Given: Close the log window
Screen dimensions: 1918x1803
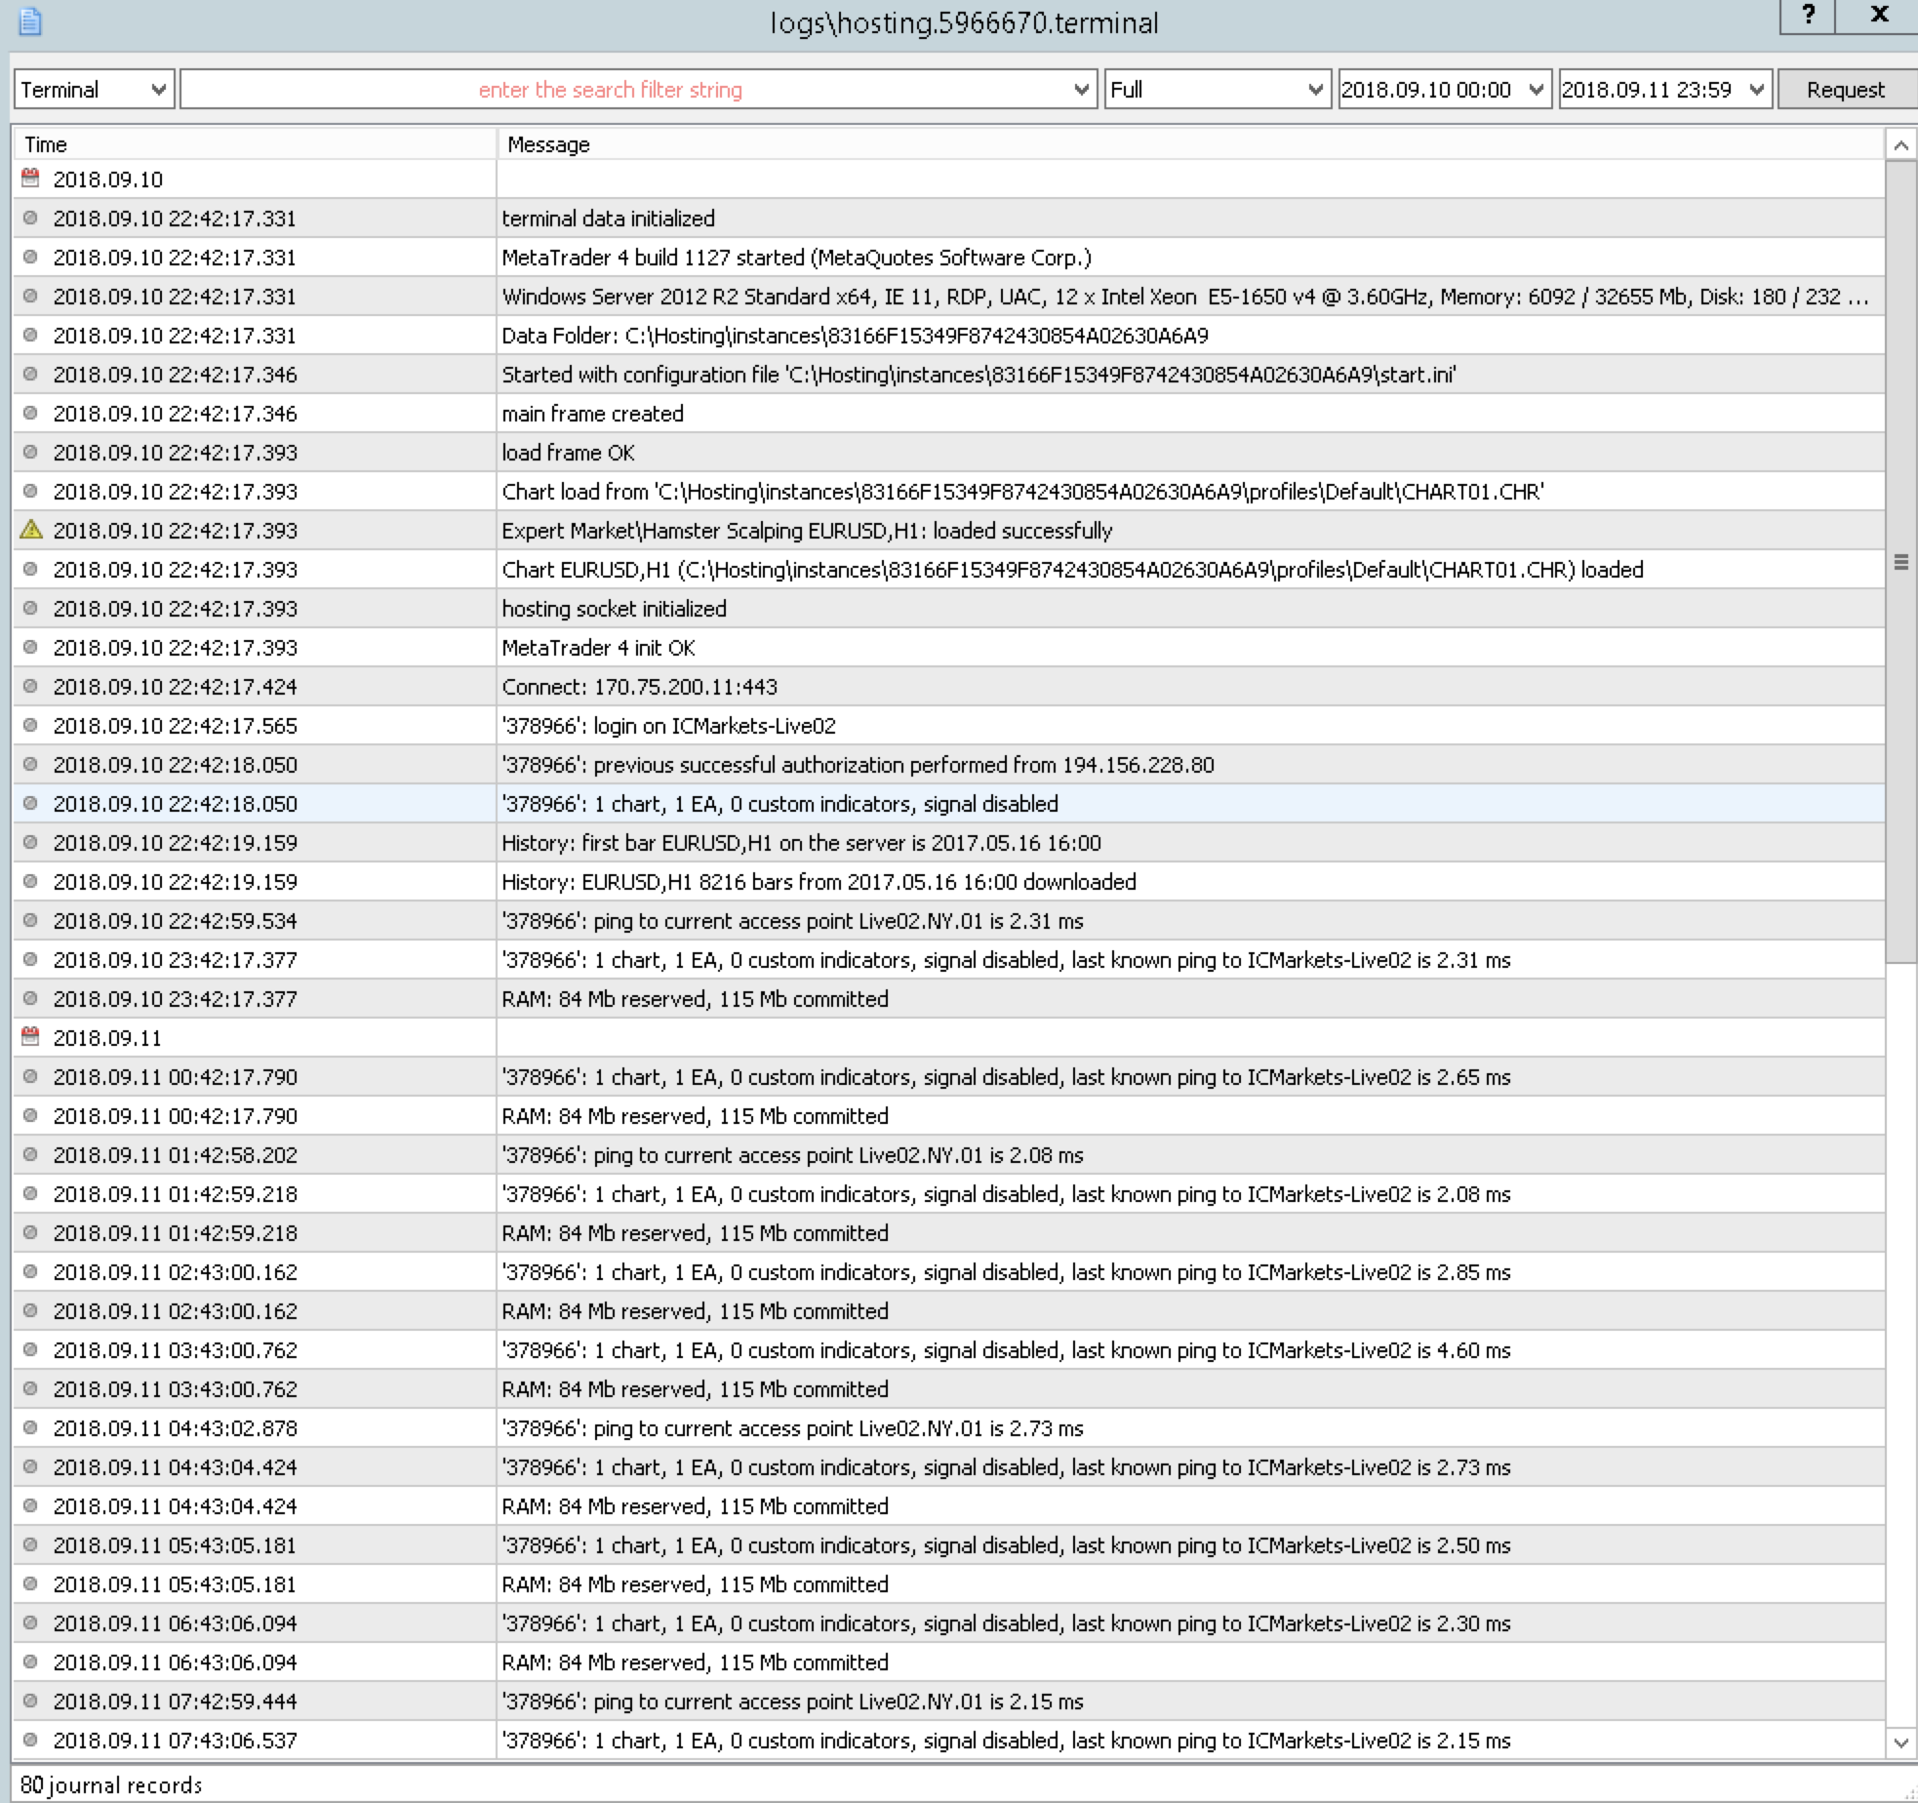Looking at the screenshot, I should (1879, 16).
